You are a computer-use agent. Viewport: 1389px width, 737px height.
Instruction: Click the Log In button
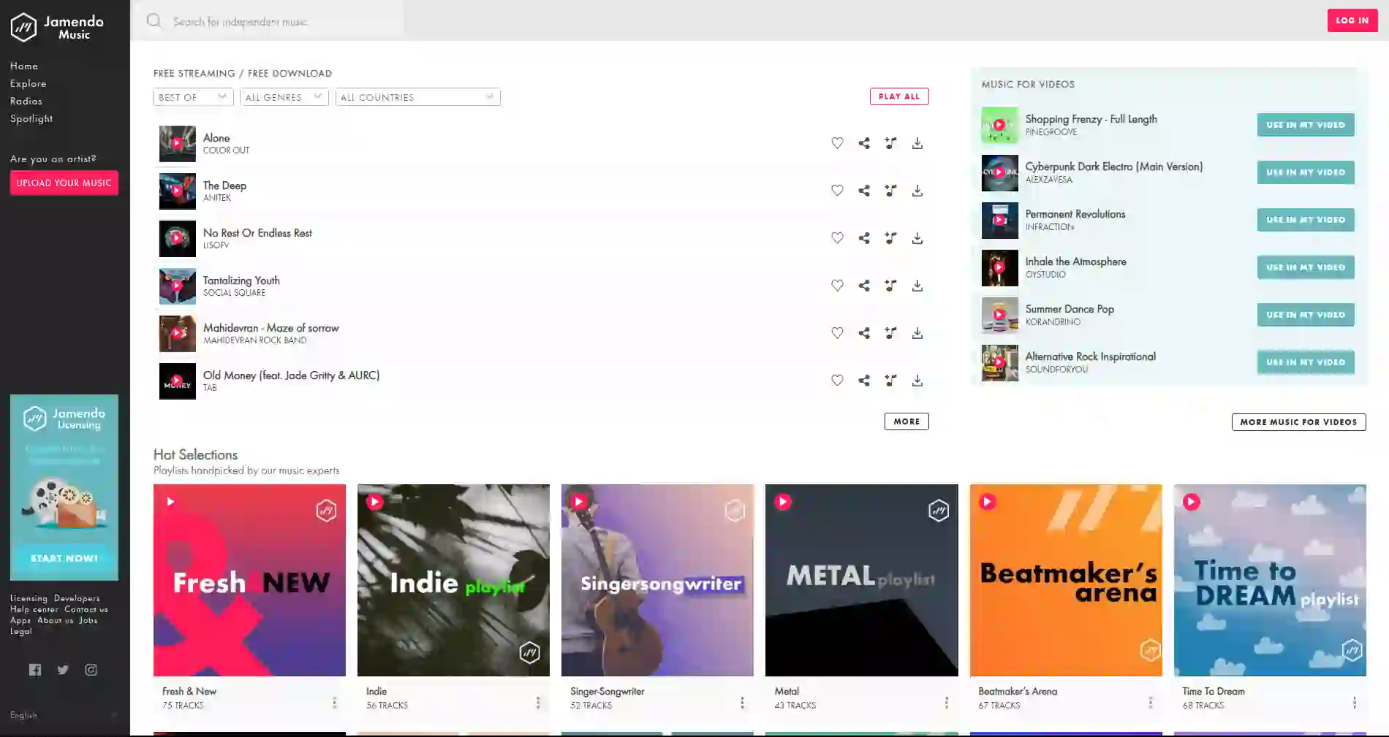1352,20
